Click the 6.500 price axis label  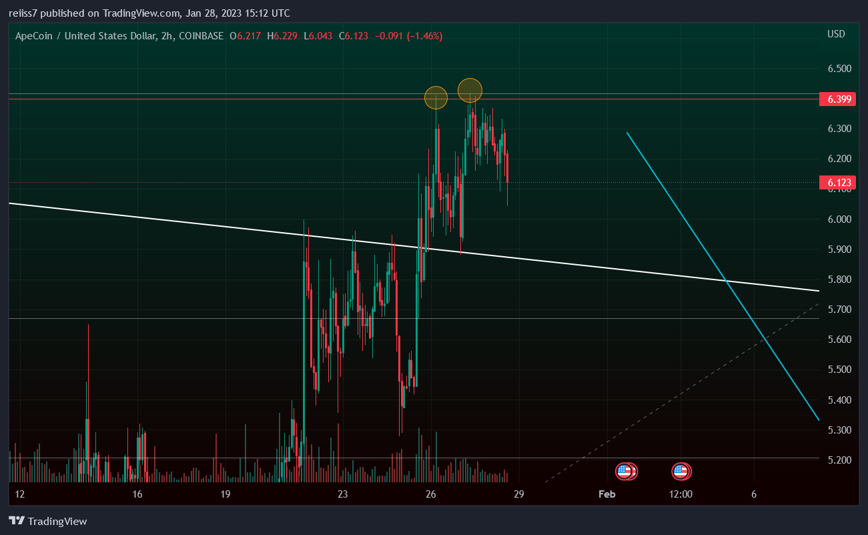click(x=839, y=69)
